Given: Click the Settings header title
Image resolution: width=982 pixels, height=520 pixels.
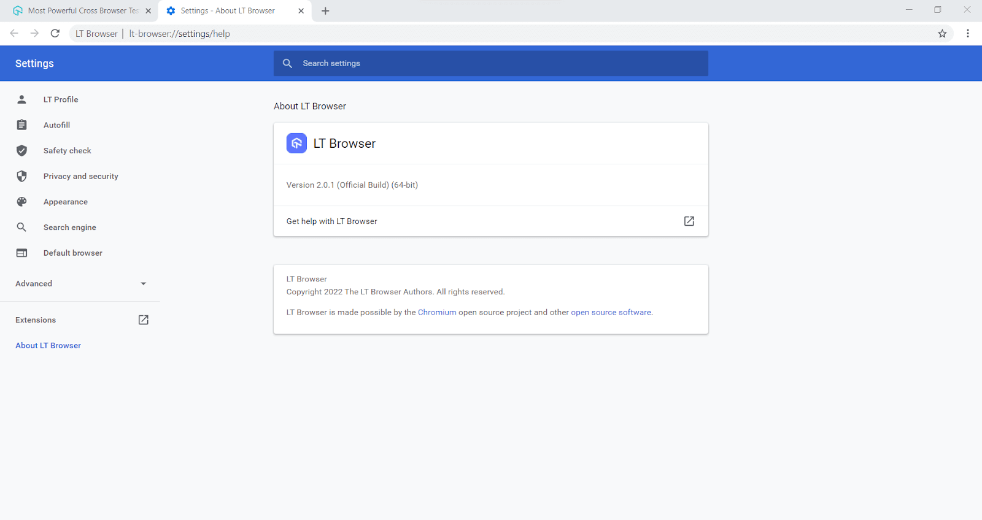Looking at the screenshot, I should point(34,64).
